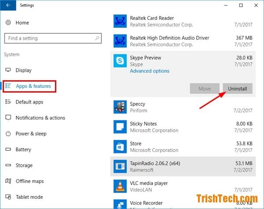264x209 pixels.
Task: Open Default apps settings
Action: tap(29, 102)
